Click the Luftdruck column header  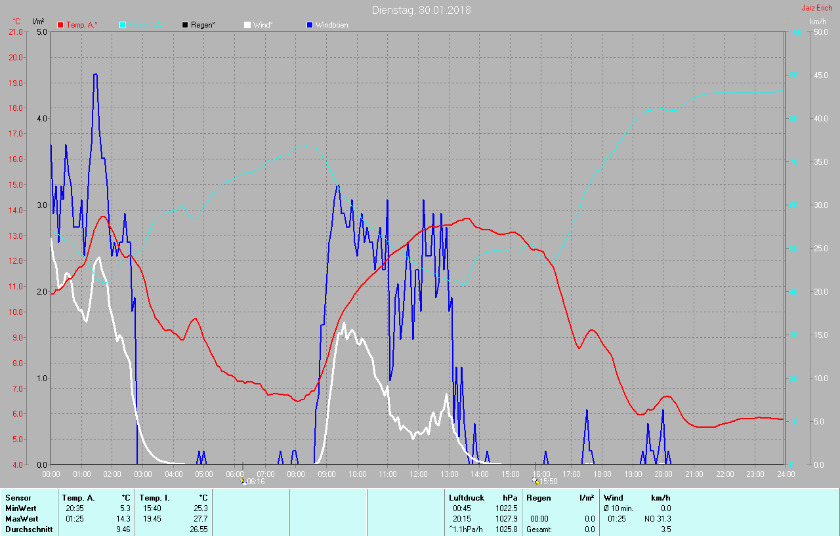(x=466, y=498)
